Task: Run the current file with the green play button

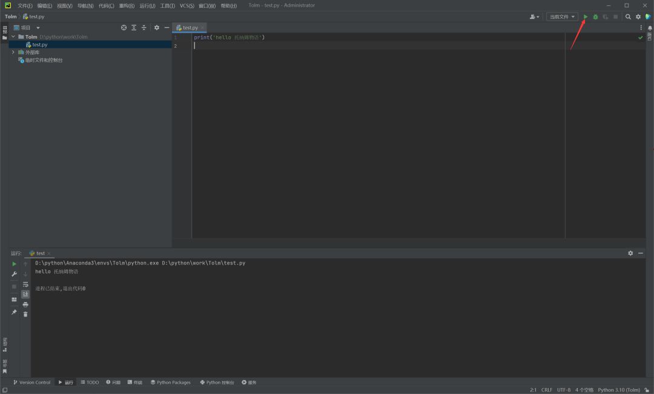Action: tap(585, 17)
